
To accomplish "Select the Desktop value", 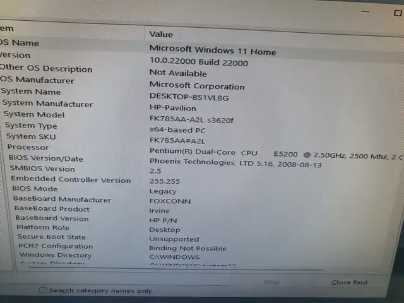I will (x=165, y=230).
